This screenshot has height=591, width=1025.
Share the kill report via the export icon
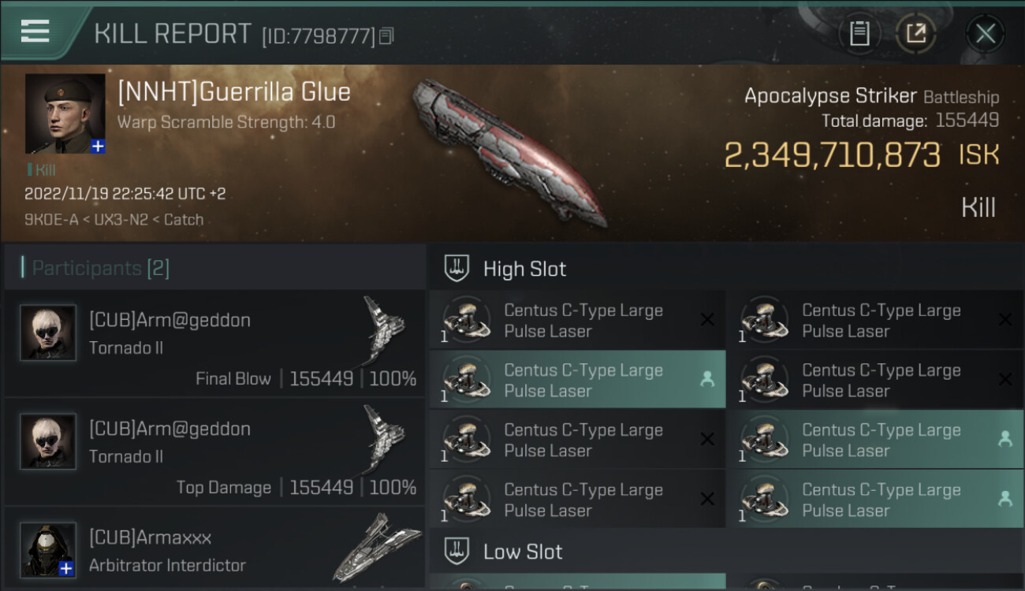915,34
